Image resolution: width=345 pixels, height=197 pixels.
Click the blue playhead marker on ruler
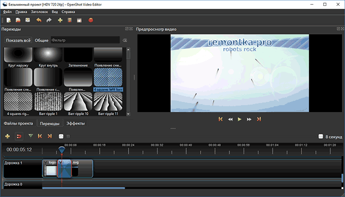pos(62,150)
